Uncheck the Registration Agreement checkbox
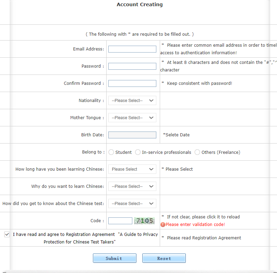Image resolution: width=277 pixels, height=273 pixels. (x=7, y=234)
